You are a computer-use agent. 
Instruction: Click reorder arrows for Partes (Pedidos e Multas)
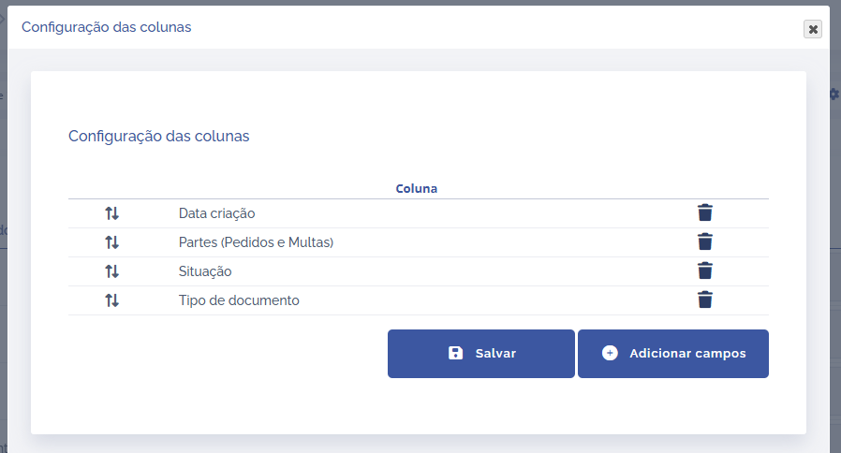[111, 242]
